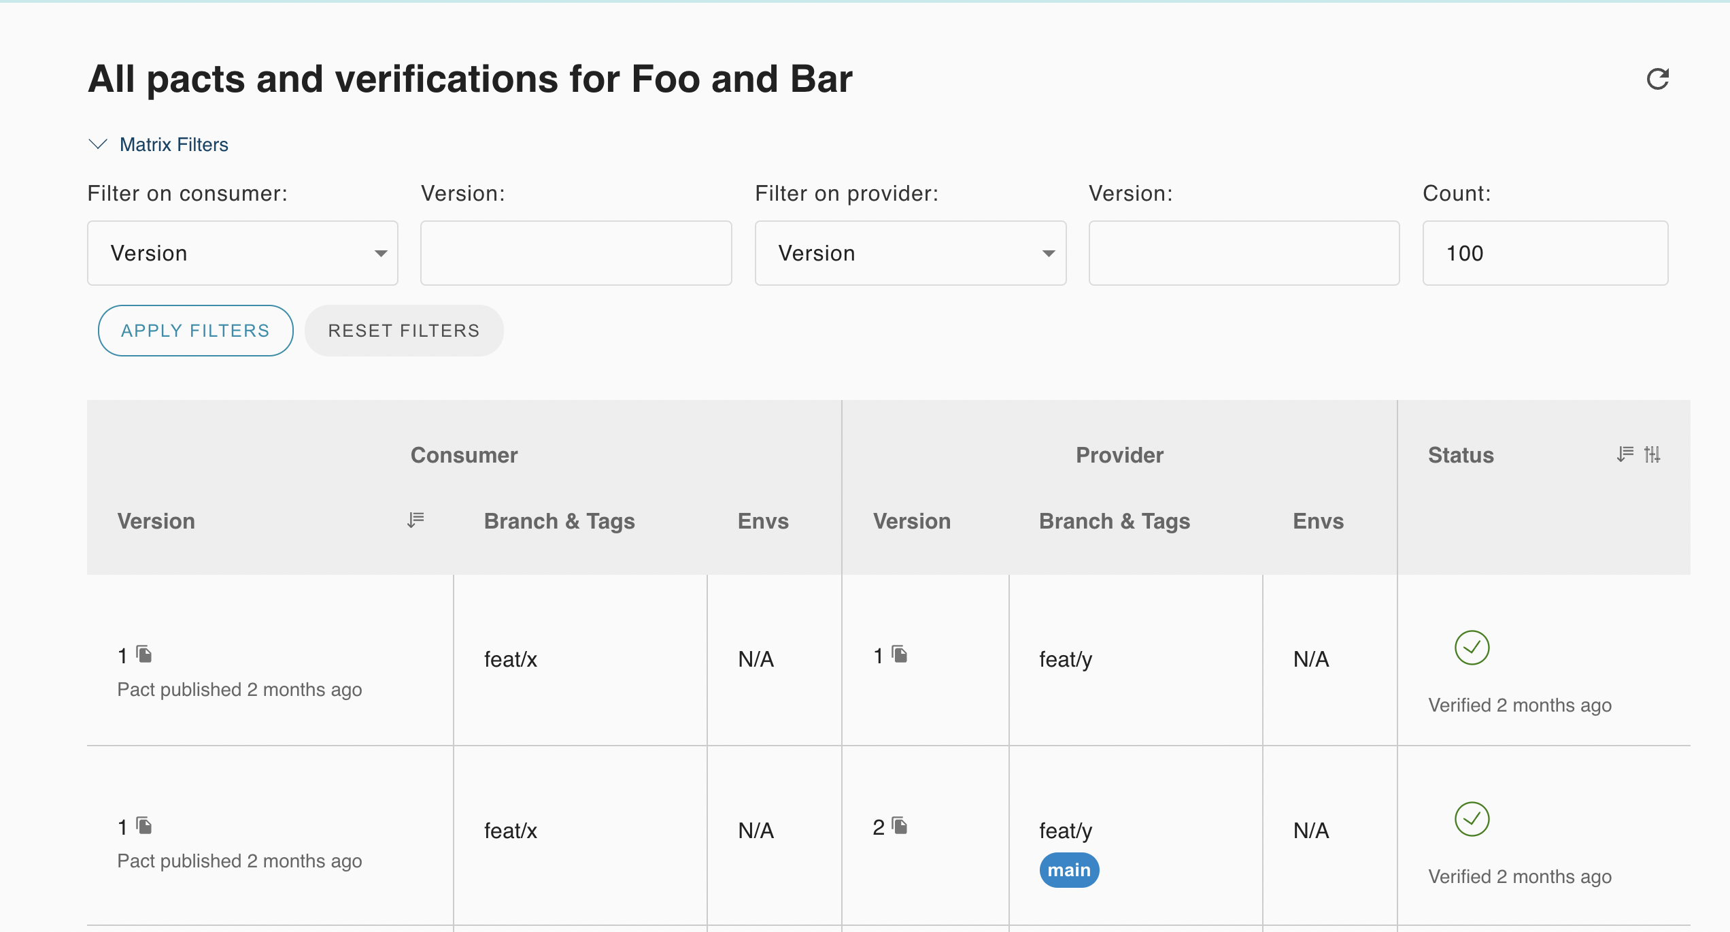Open the Filter on provider dropdown
This screenshot has height=932, width=1730.
pos(910,253)
